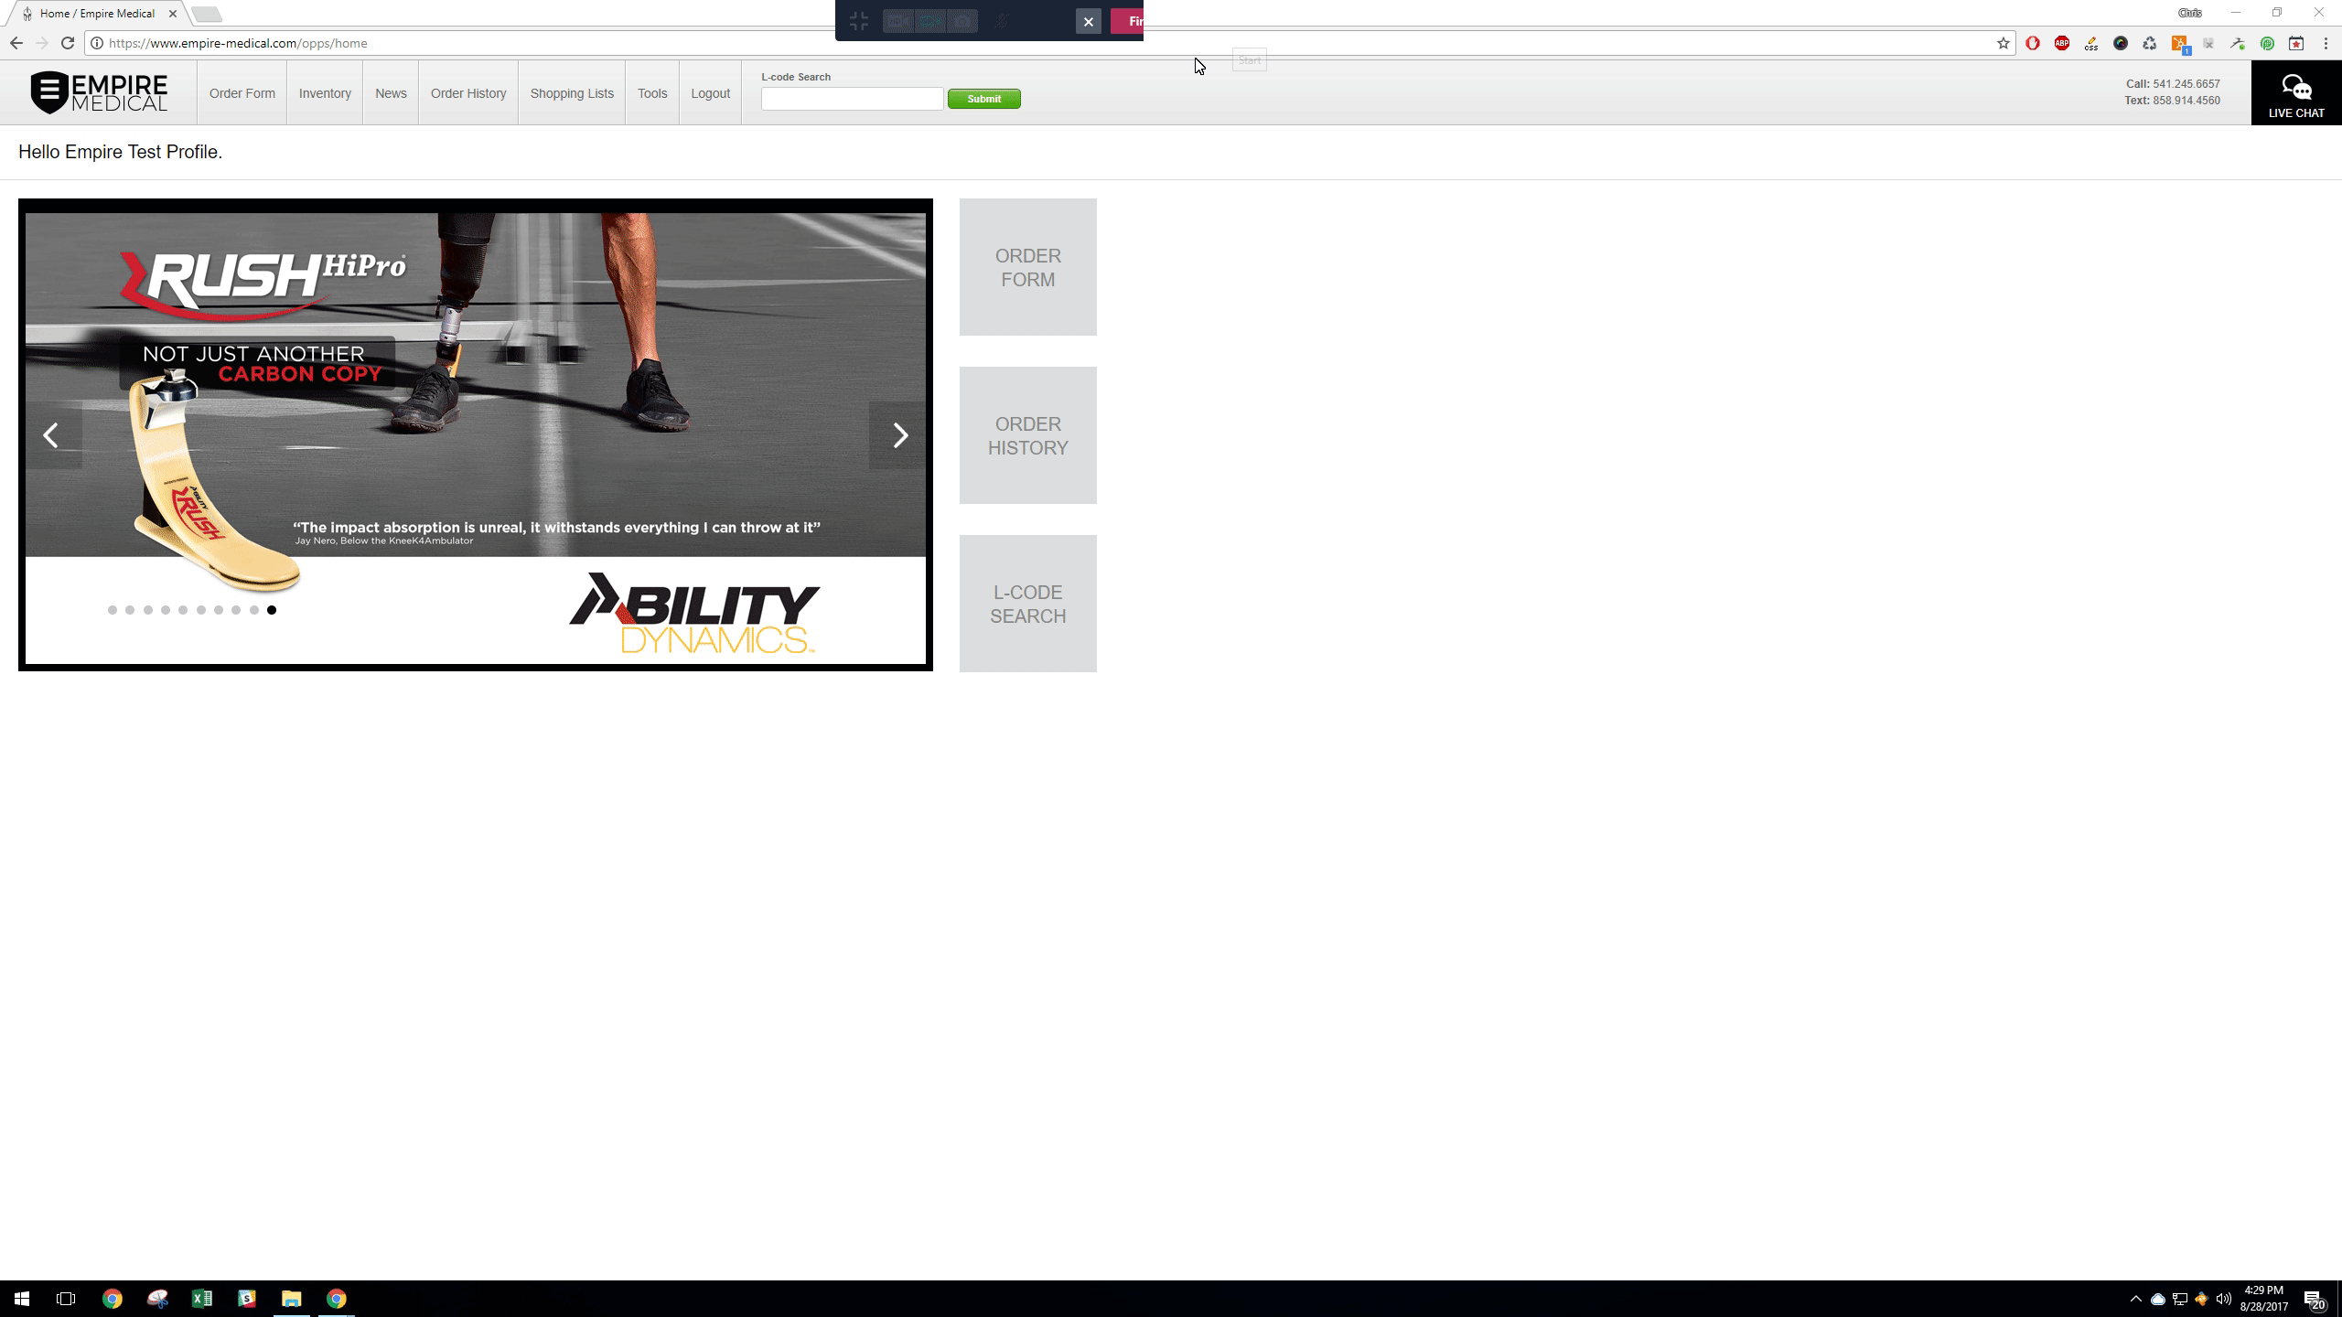The height and width of the screenshot is (1317, 2342).
Task: Open the Tools menu item
Action: (x=652, y=93)
